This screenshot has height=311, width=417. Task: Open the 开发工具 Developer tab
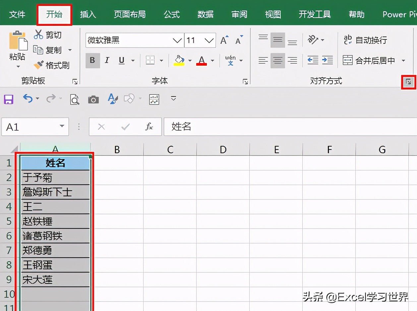[315, 14]
